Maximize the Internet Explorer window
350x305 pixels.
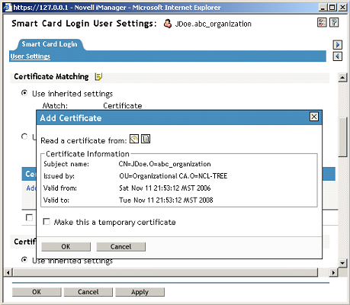tap(332, 8)
